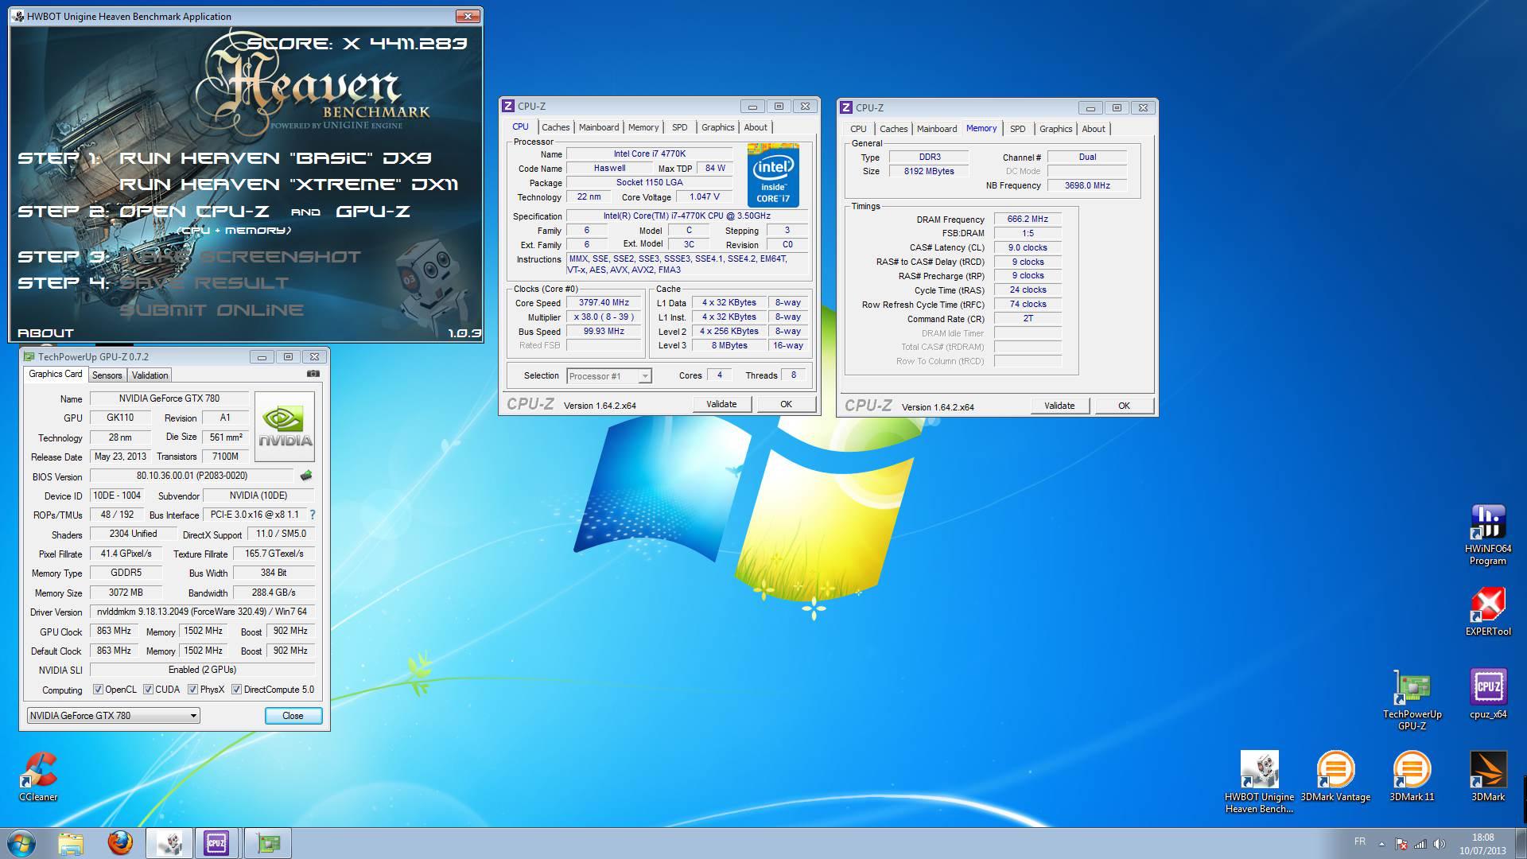Open the 3DMark 11 desktop icon

tap(1412, 777)
